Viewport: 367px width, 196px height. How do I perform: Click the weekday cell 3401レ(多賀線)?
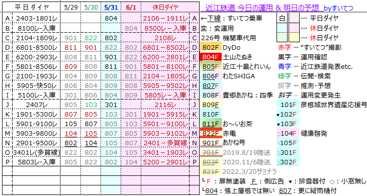click(37, 152)
